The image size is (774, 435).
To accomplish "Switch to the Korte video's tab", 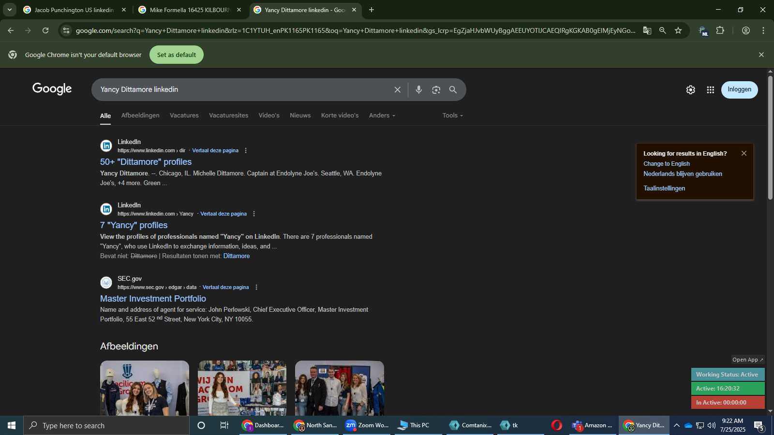I will (340, 116).
